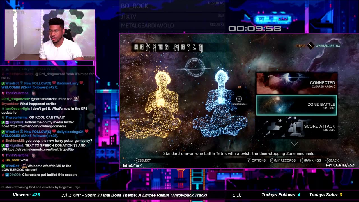Click the cross button icon beside Select
359x202 pixels.
[x=137, y=160]
